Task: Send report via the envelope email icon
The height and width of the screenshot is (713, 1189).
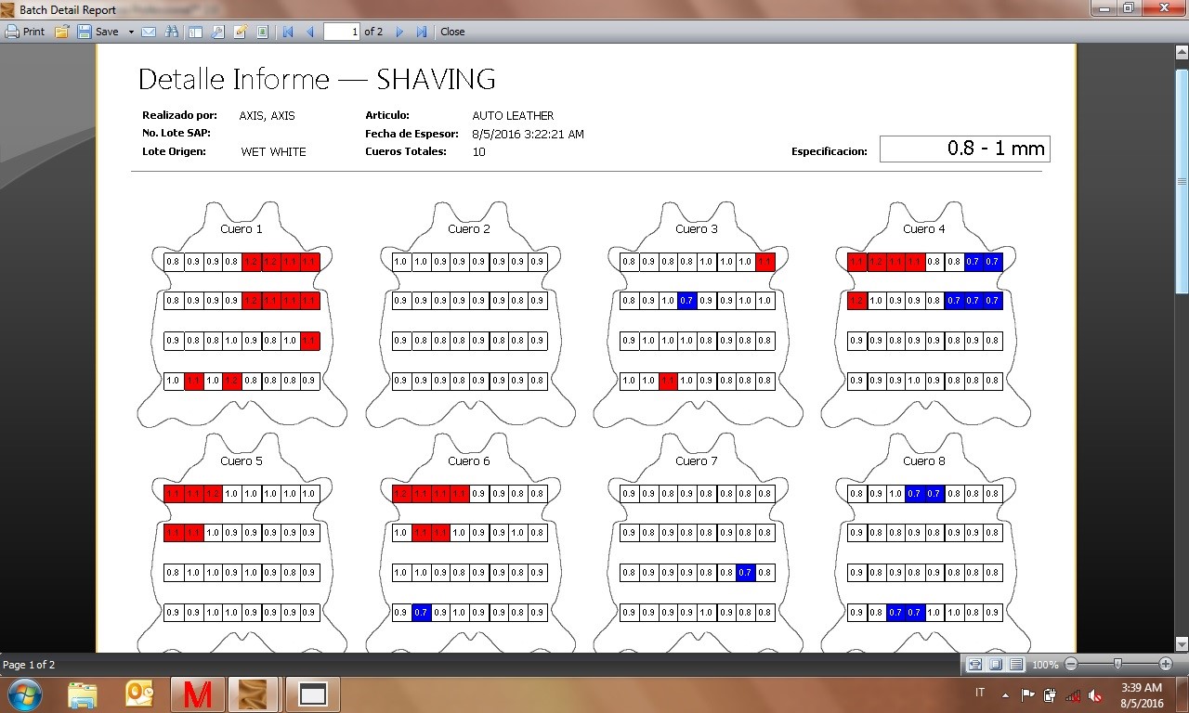Action: 149,32
